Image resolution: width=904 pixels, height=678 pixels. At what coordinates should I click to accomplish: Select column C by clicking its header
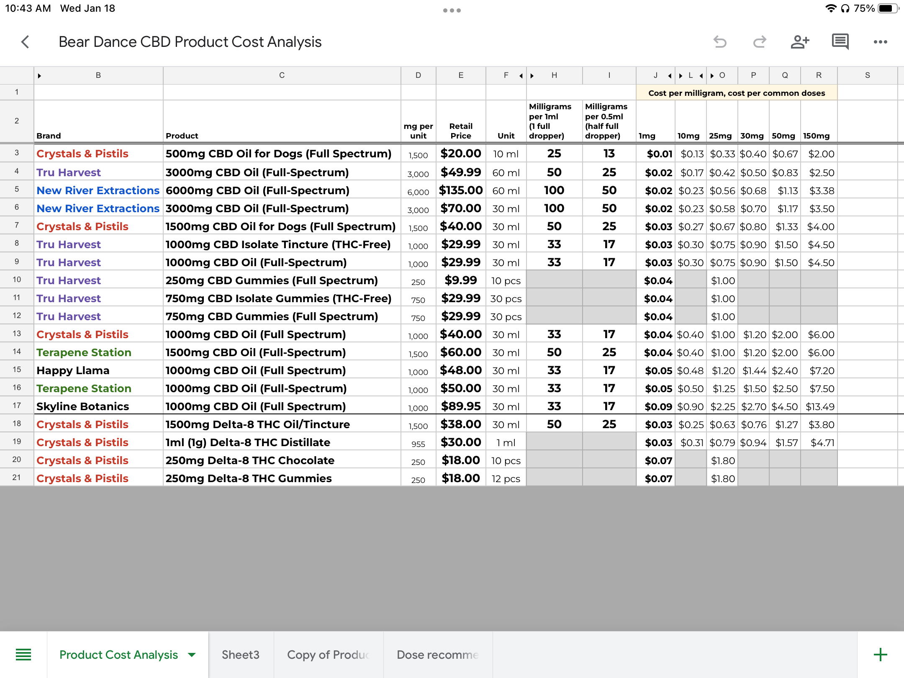[x=281, y=75]
